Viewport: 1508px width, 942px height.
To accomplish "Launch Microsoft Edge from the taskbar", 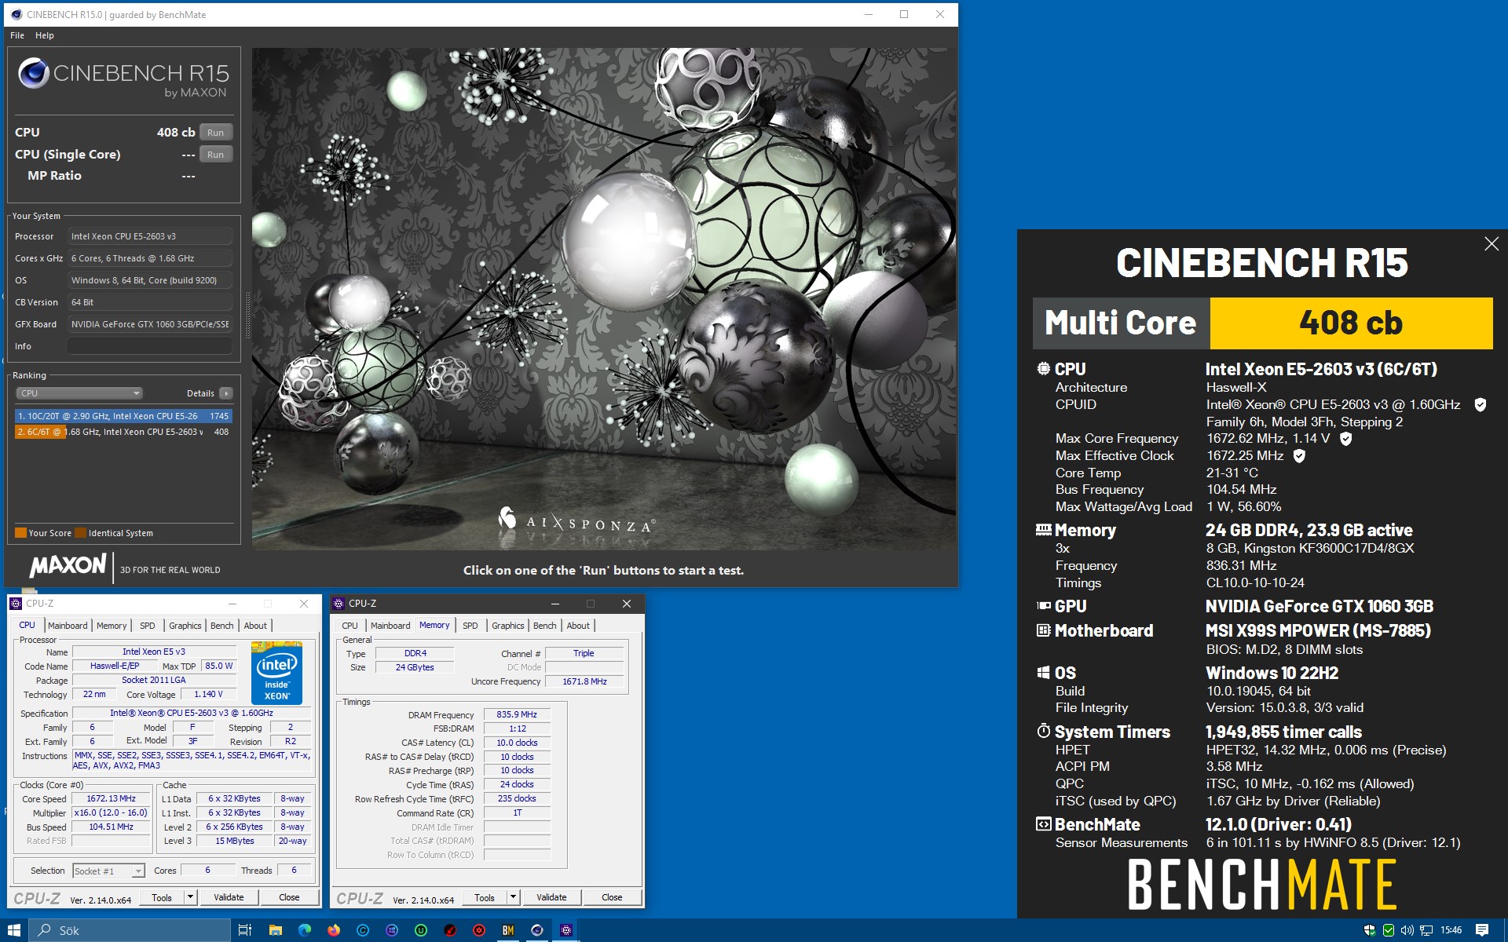I will (x=305, y=930).
